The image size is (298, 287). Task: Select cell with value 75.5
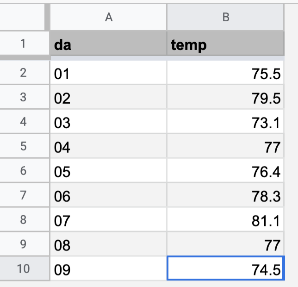click(225, 73)
